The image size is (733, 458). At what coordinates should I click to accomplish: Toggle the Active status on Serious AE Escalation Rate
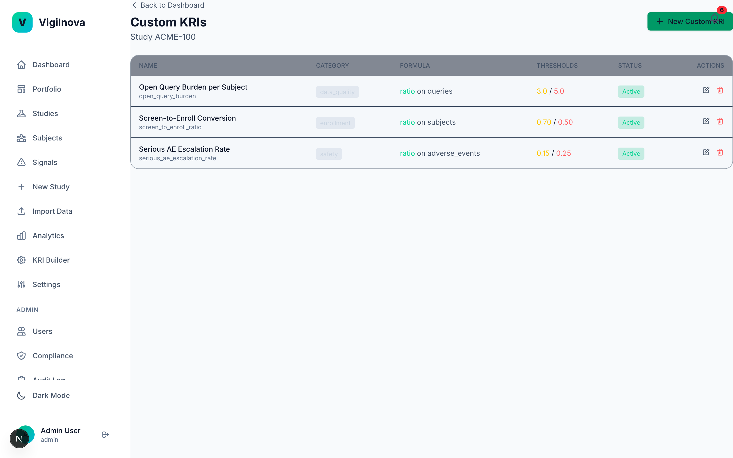[x=631, y=154]
